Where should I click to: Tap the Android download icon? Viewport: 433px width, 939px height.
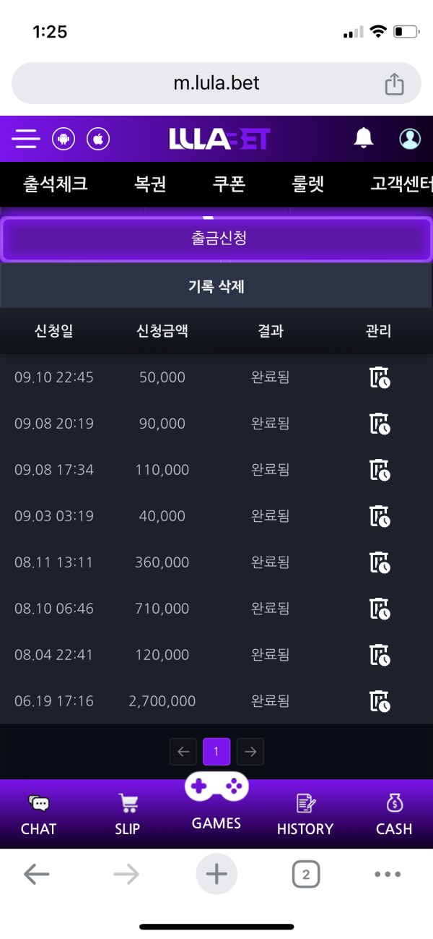tap(64, 139)
